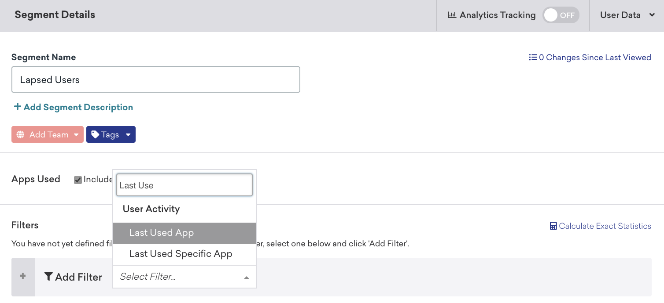Click the changes list icon
Image resolution: width=664 pixels, height=303 pixels.
[x=533, y=58]
